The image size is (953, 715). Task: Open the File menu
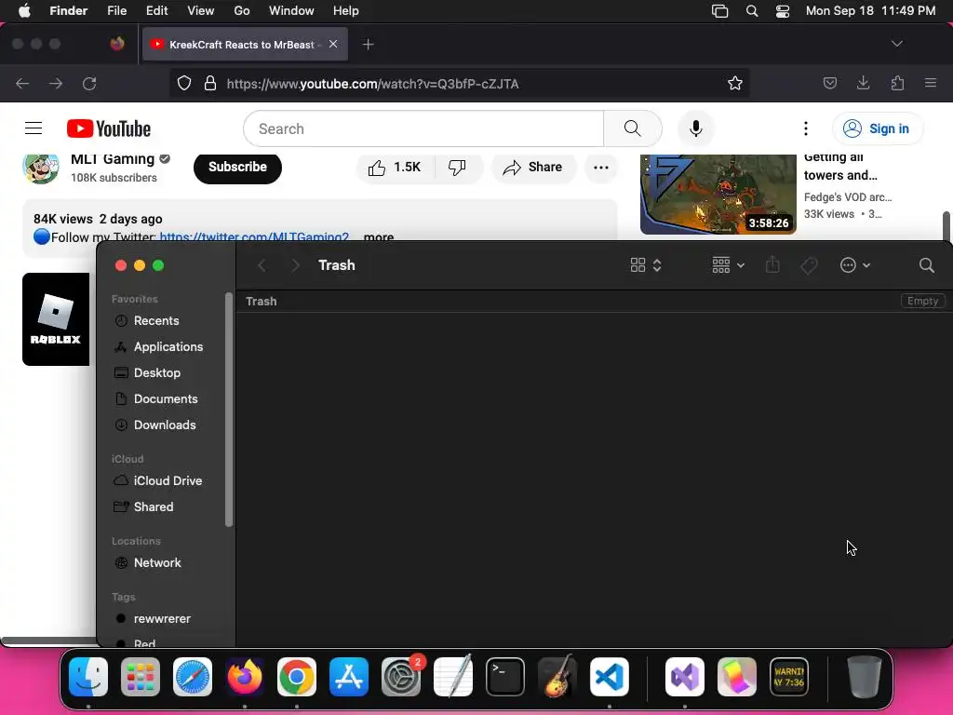(116, 11)
